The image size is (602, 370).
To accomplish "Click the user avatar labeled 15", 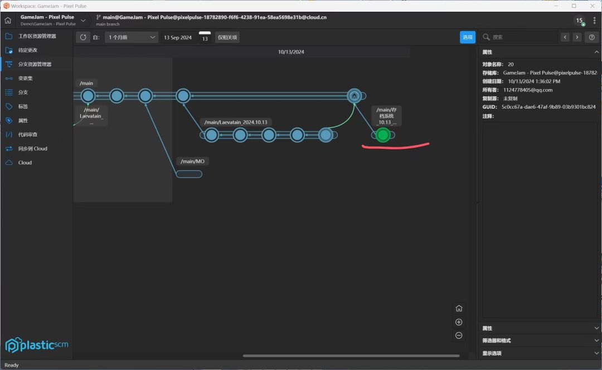I will coord(580,21).
